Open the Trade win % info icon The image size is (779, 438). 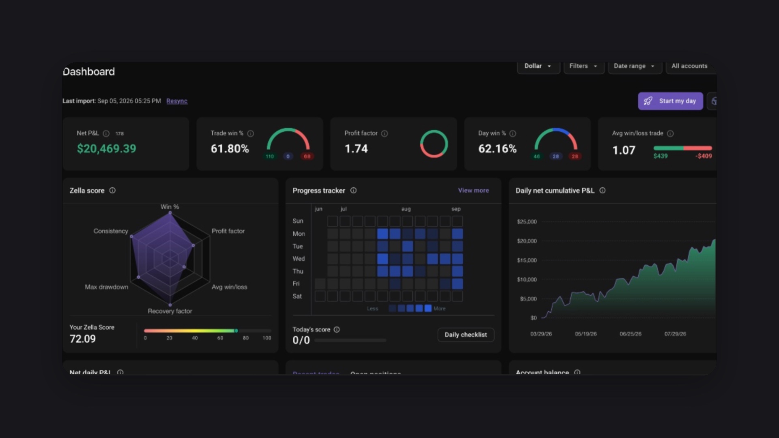click(x=250, y=133)
